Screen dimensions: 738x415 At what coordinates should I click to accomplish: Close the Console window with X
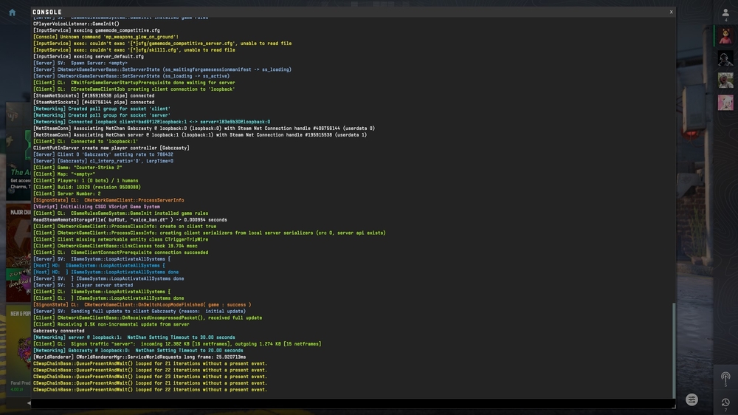pyautogui.click(x=671, y=12)
